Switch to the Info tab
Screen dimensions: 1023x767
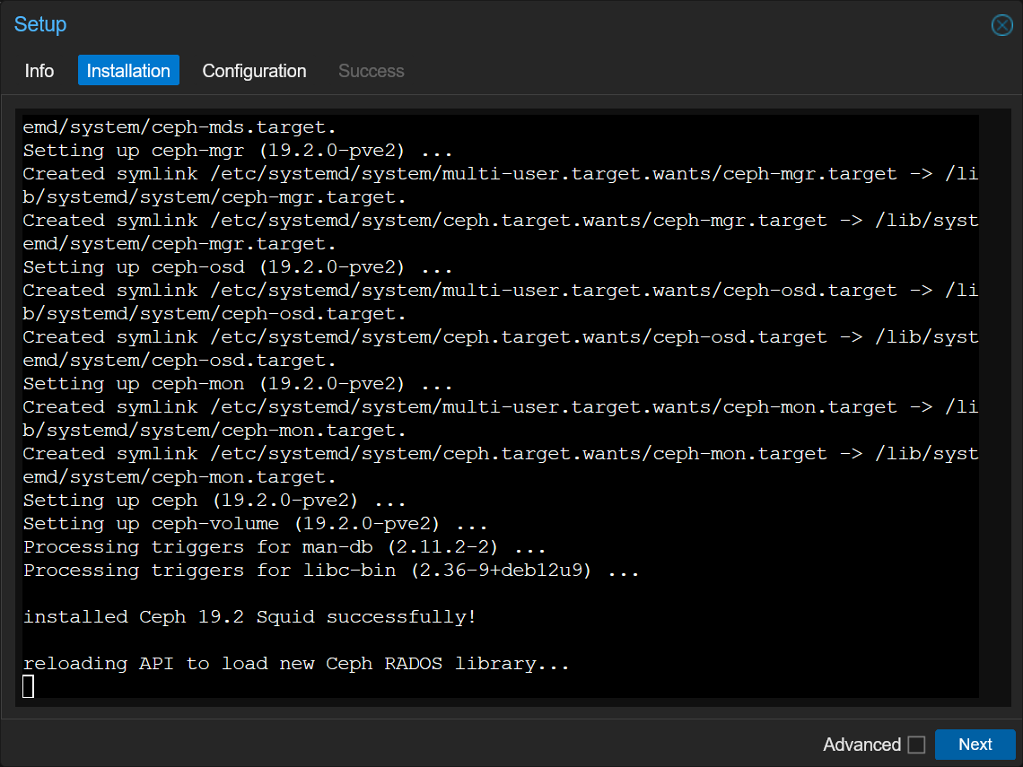[x=39, y=71]
